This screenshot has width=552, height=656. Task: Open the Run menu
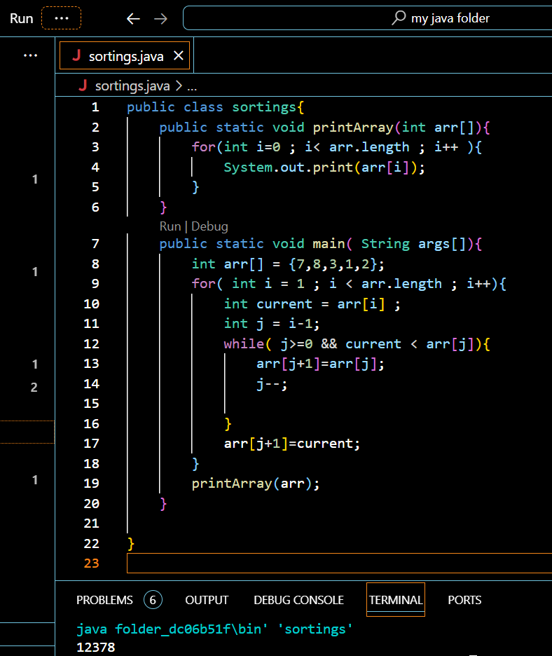point(21,18)
